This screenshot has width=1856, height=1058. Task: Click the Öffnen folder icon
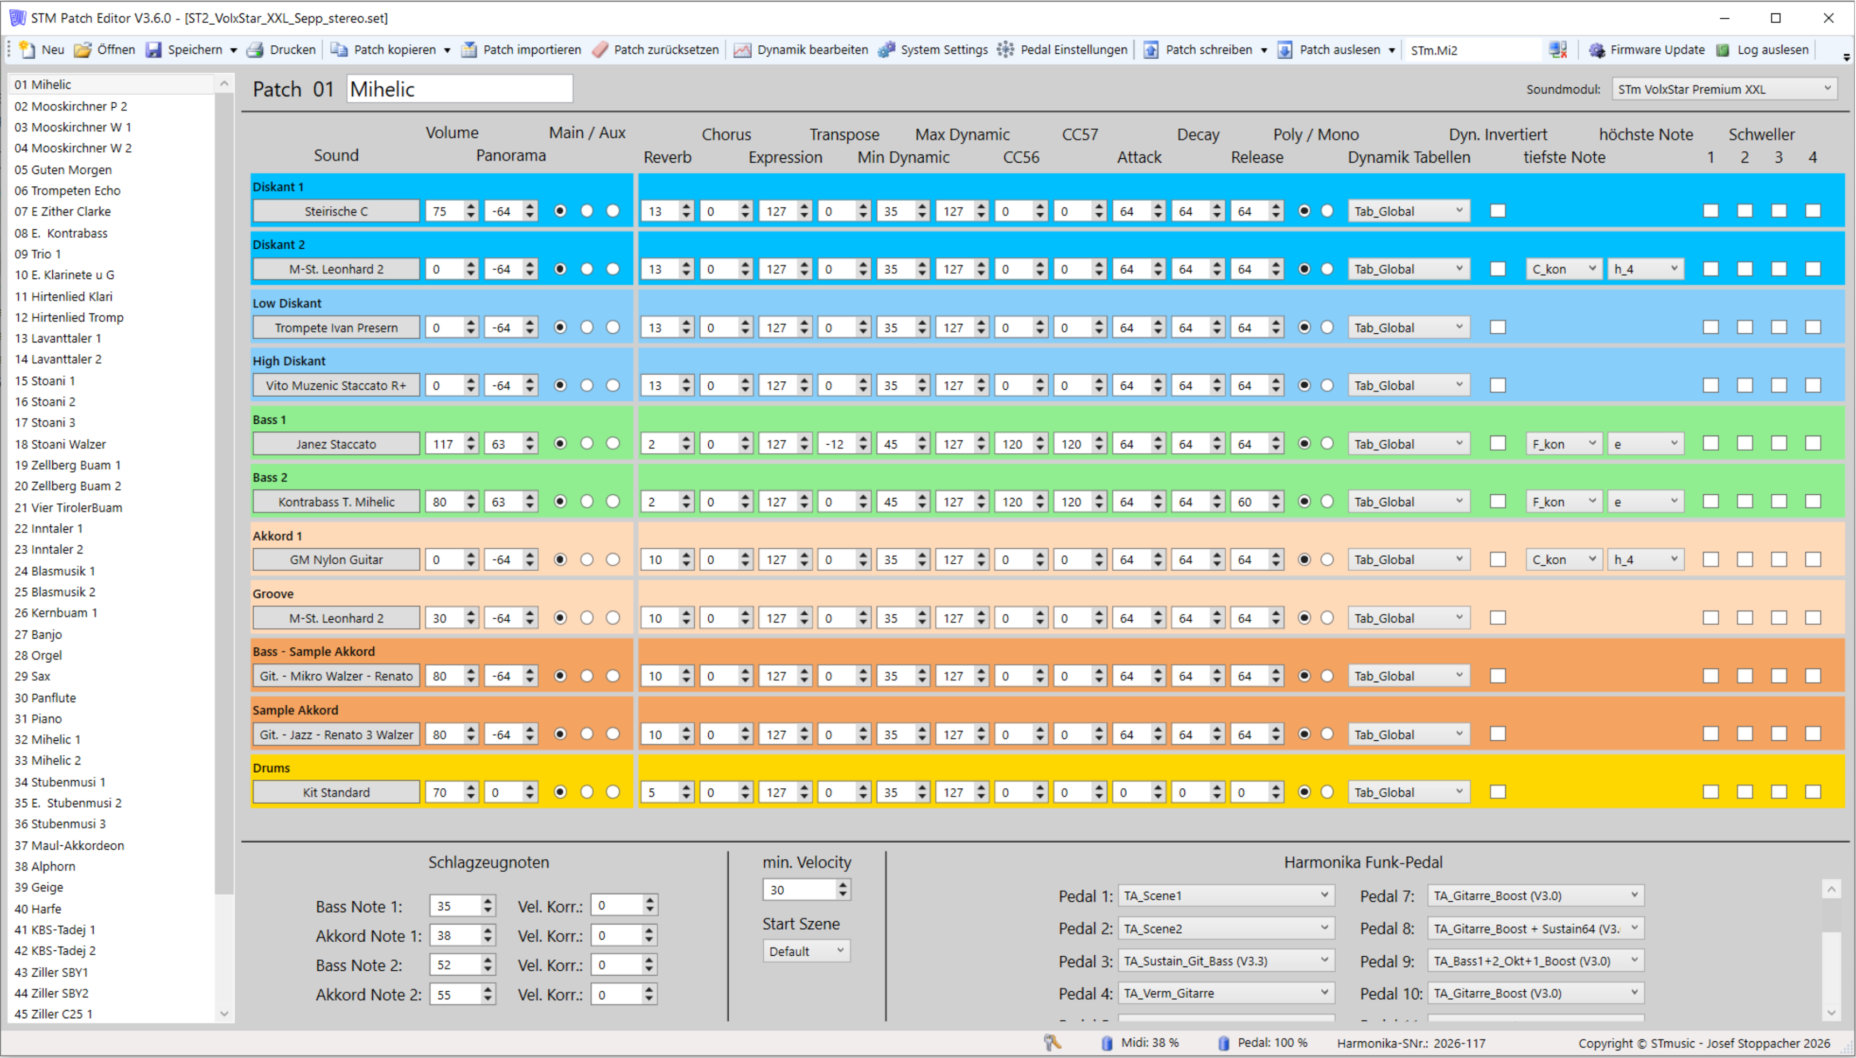click(83, 50)
